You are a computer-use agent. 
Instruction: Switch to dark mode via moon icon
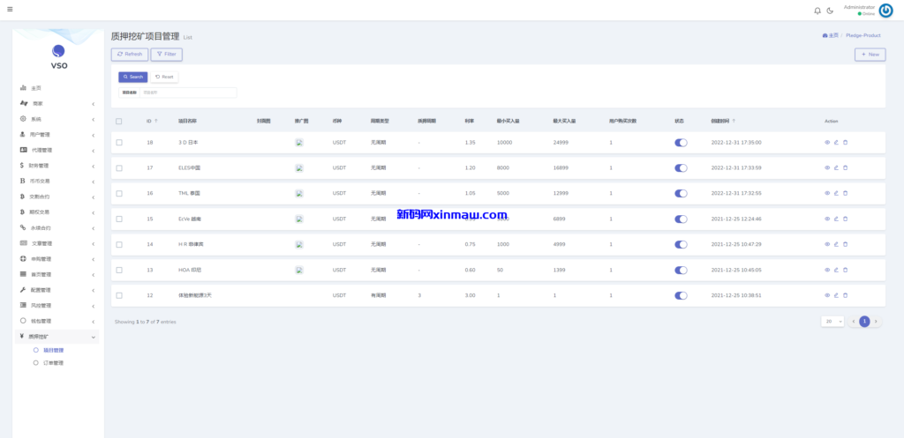[x=830, y=11]
